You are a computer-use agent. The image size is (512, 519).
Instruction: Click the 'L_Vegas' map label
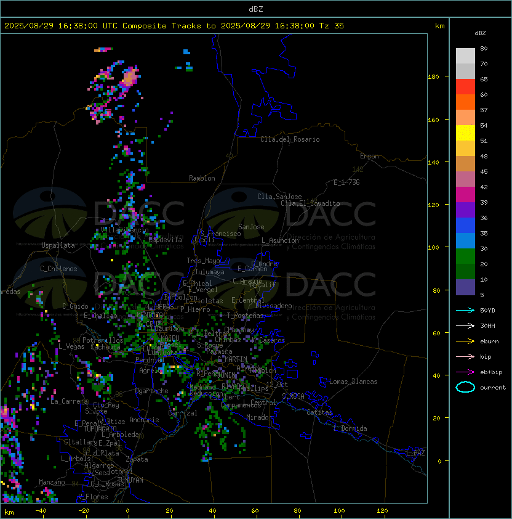(71, 346)
